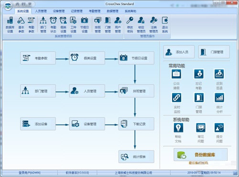Click the date and time status entry
This screenshot has width=239, height=177.
pyautogui.click(x=204, y=173)
